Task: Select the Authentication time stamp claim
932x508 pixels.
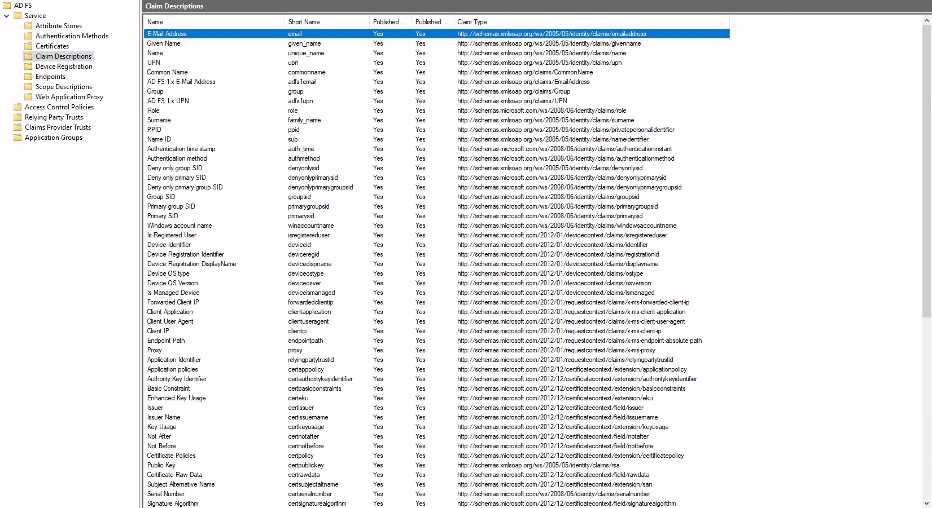Action: [436, 149]
